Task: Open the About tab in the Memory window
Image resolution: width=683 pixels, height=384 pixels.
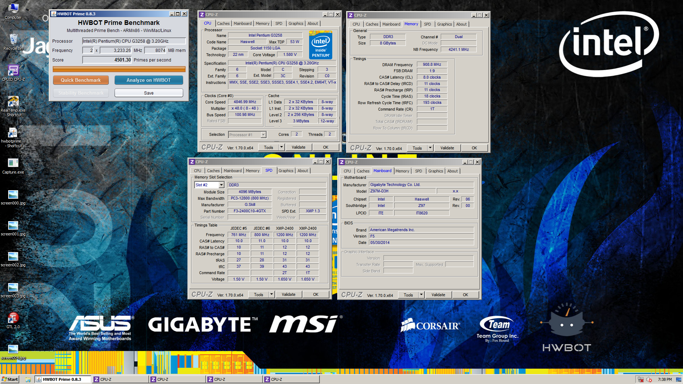Action: (461, 24)
